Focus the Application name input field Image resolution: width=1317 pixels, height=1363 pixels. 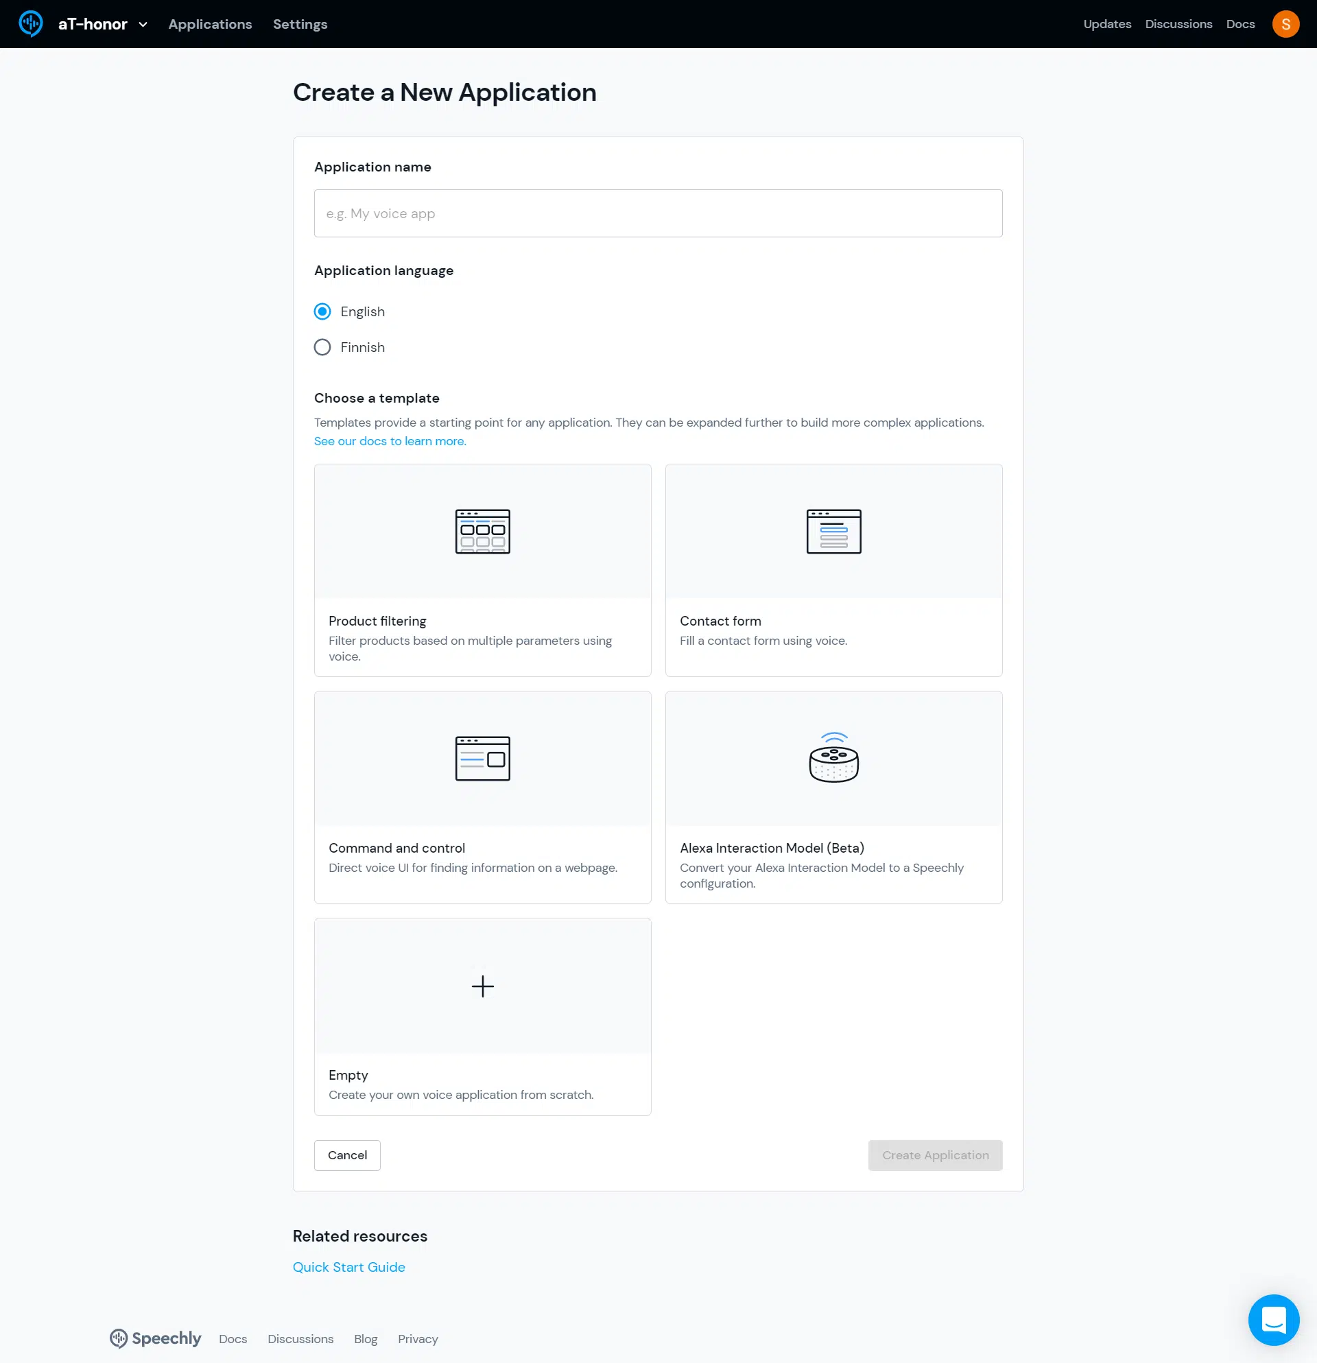(658, 213)
